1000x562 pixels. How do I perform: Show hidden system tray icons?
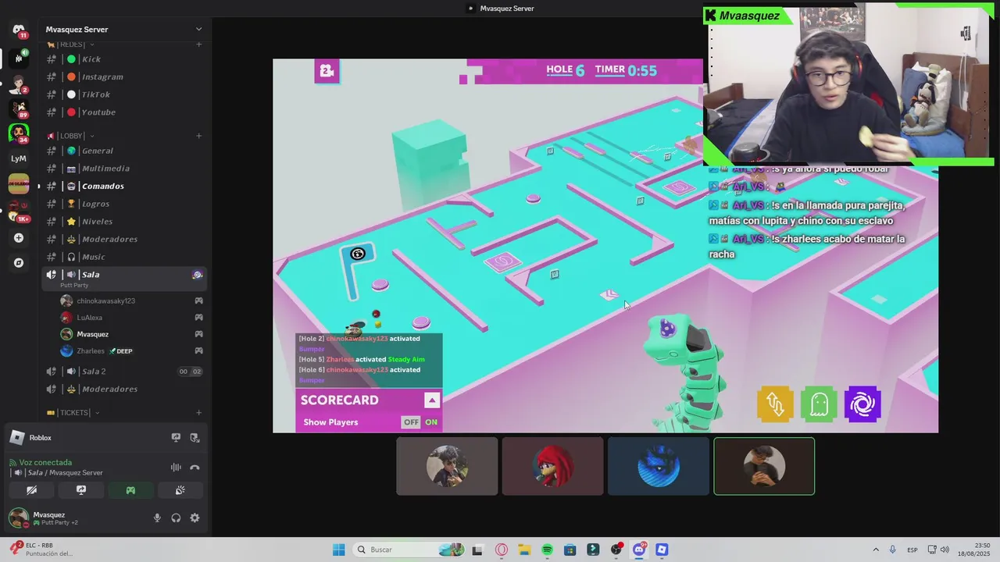coord(875,550)
